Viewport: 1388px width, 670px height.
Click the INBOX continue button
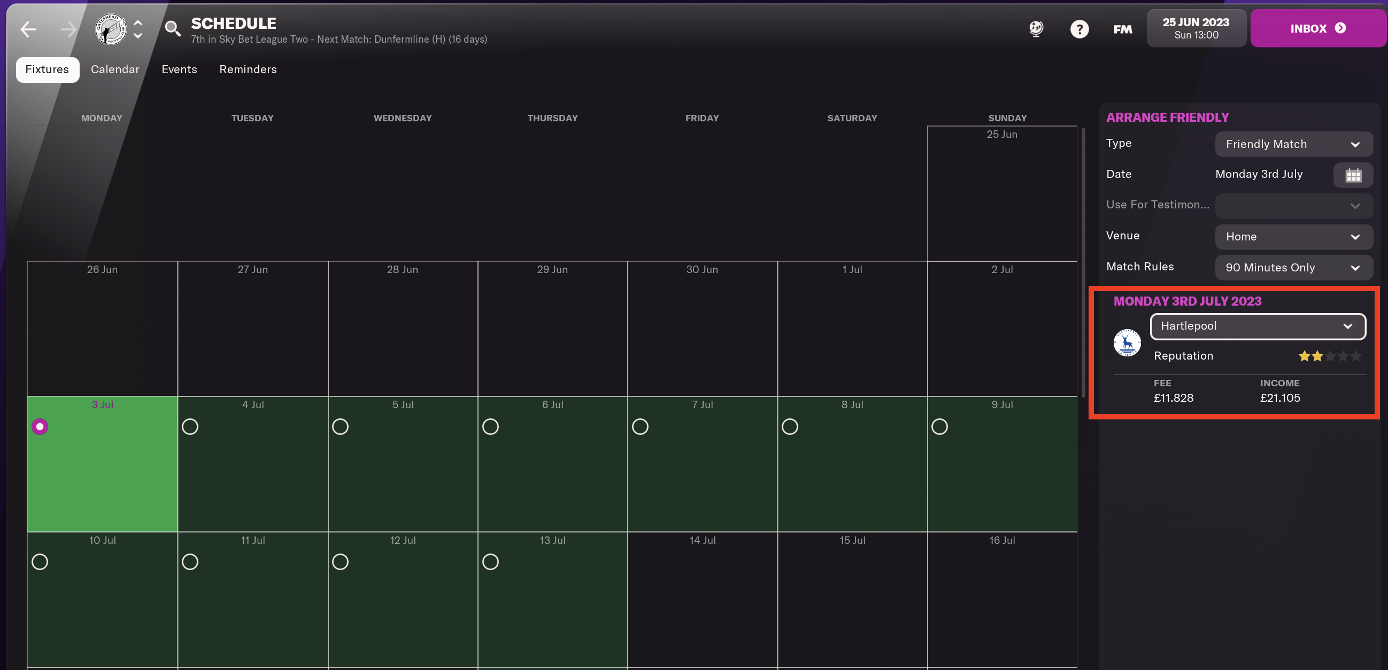pyautogui.click(x=1318, y=28)
